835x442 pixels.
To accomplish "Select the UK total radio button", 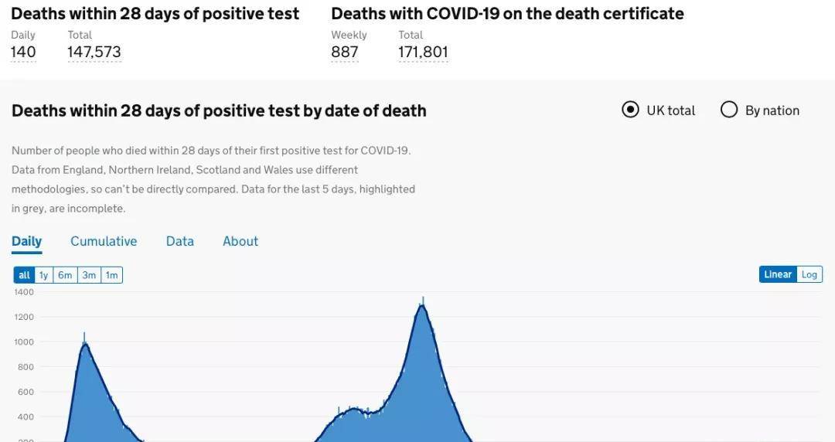I will coord(630,110).
